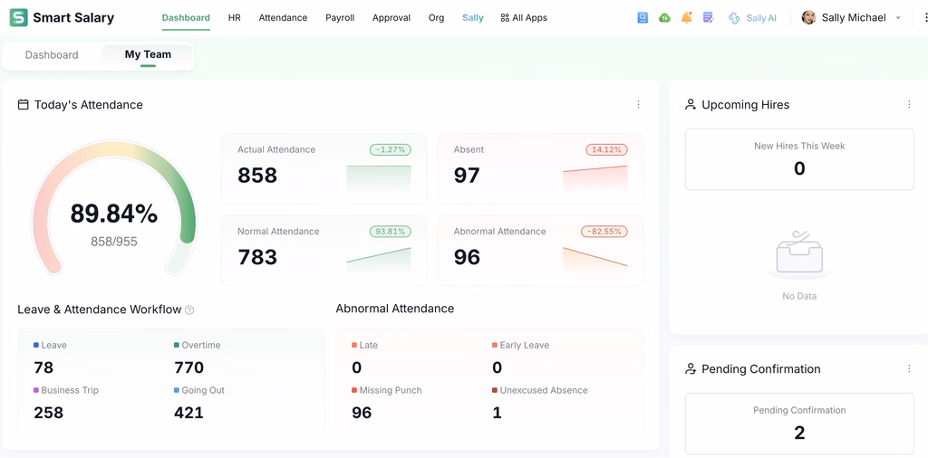Select the My Team tab

[148, 55]
